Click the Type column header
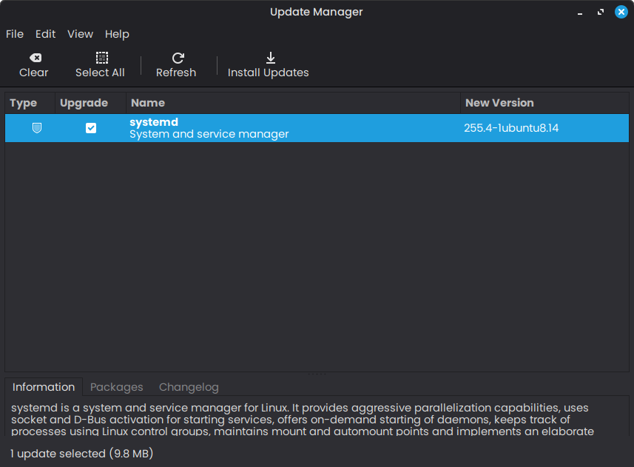The height and width of the screenshot is (467, 634). 24,103
